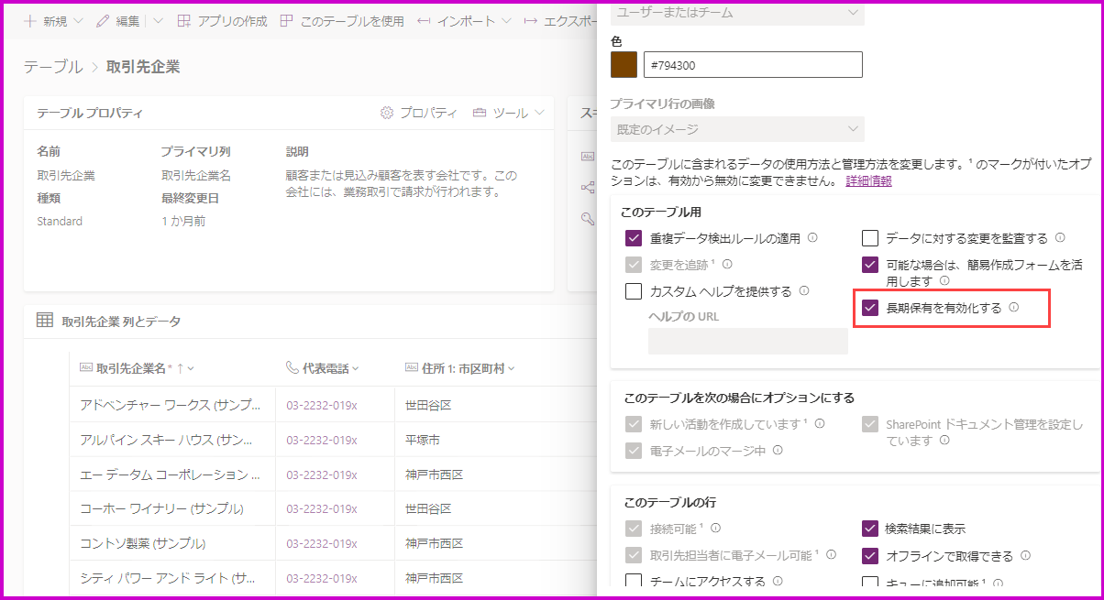Click the このテーブルを使用 toolbar icon
This screenshot has height=600, width=1104.
(287, 21)
